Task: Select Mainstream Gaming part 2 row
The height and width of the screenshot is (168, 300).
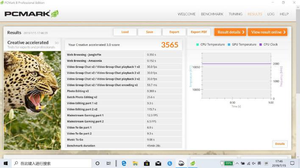Action: coord(123,121)
